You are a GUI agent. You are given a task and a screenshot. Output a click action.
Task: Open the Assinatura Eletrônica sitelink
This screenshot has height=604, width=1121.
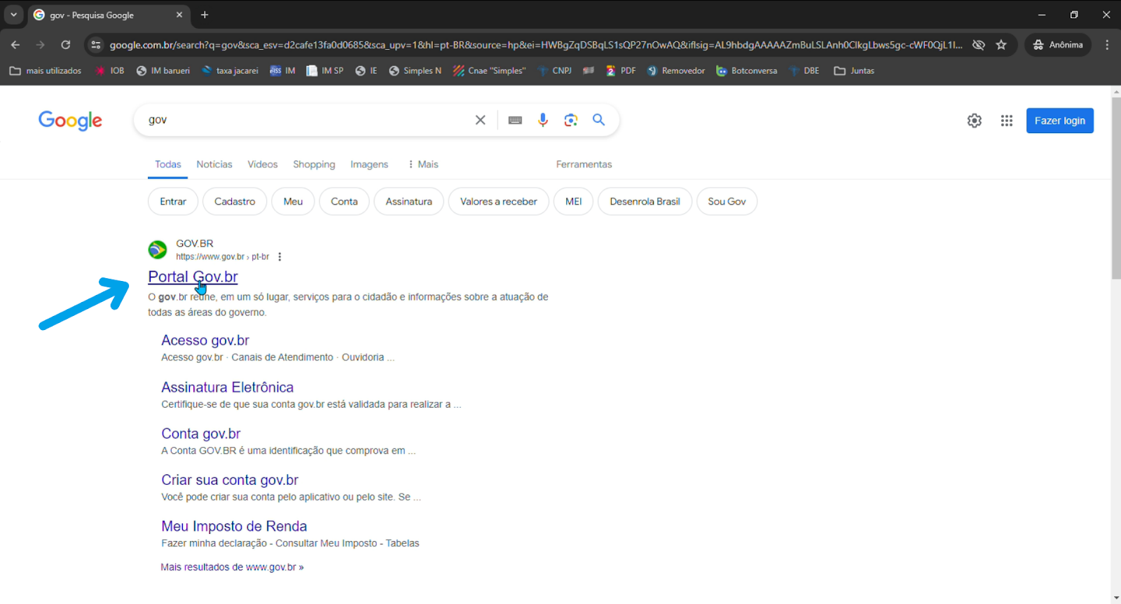point(228,387)
